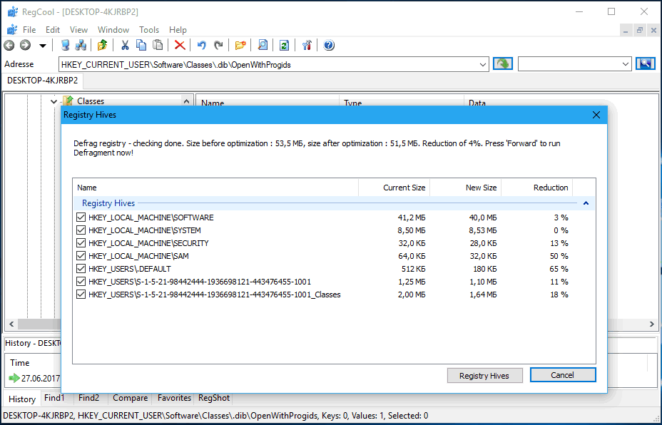Toggle the ...-1001_Classes hive checkbox
The image size is (662, 425).
[81, 295]
